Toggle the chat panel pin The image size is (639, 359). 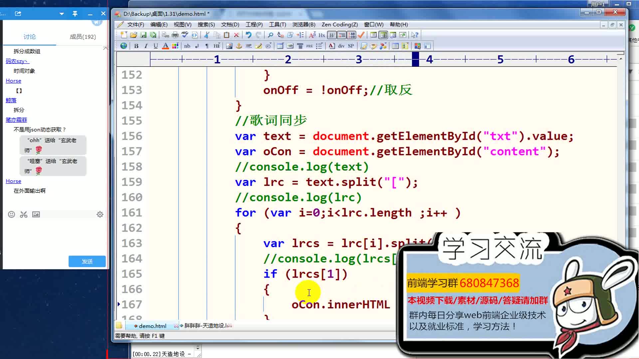(x=75, y=14)
